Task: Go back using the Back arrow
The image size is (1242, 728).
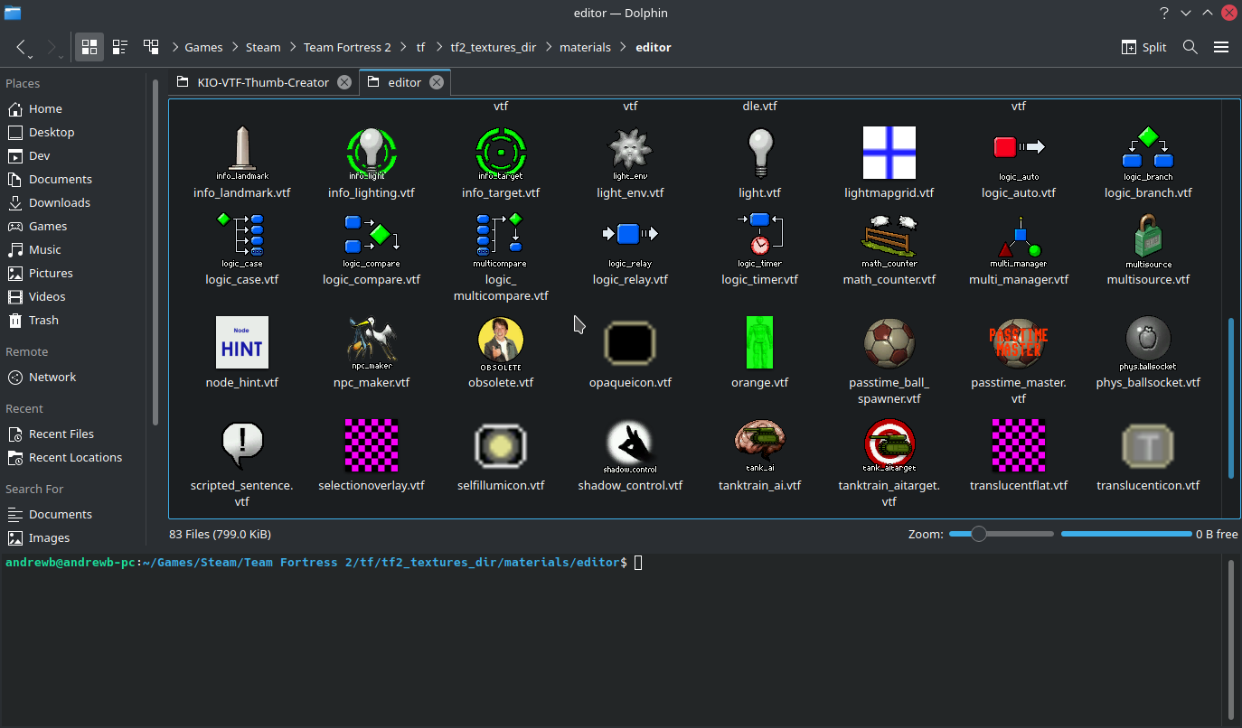Action: coord(23,47)
